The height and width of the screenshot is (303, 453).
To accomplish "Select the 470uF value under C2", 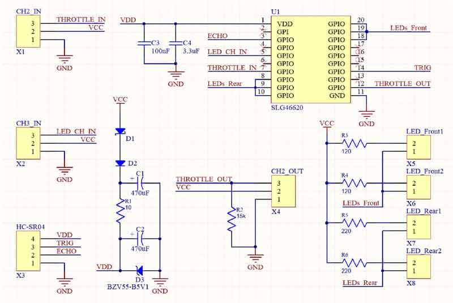I will point(140,249).
